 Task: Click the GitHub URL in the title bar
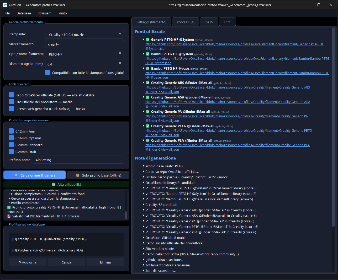click(x=220, y=5)
